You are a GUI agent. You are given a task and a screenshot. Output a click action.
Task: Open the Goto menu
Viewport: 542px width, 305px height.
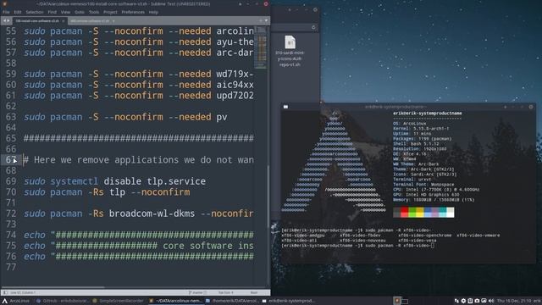80,12
